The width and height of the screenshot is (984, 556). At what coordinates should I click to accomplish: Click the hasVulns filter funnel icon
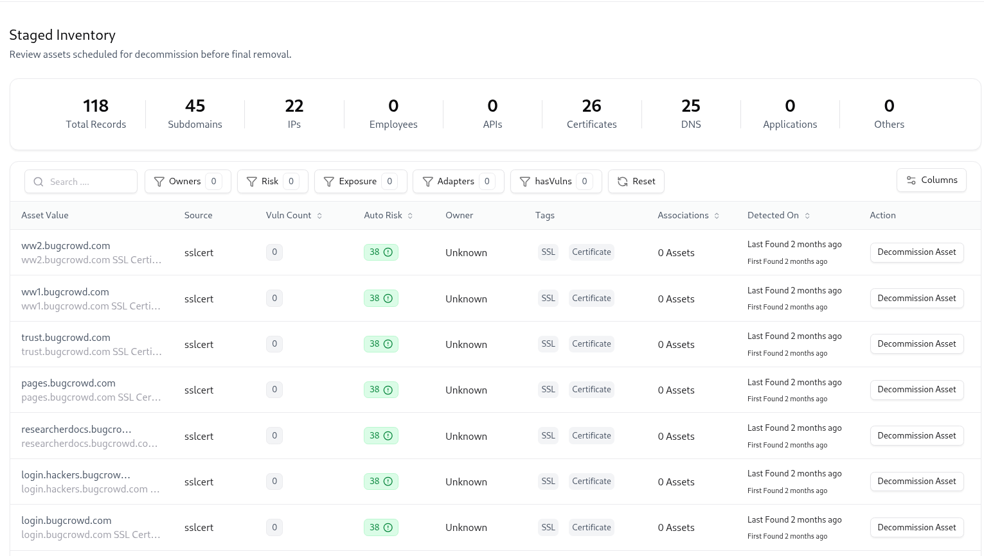[x=525, y=182]
